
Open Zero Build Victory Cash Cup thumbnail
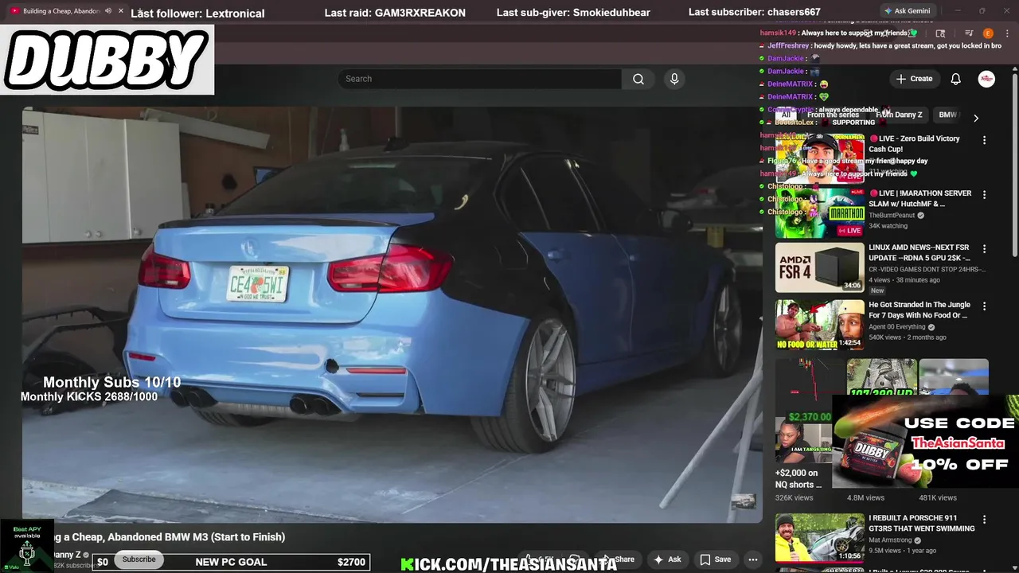point(820,158)
